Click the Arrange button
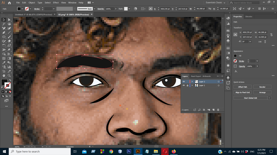This screenshot has width=277, height=155. click(262, 93)
